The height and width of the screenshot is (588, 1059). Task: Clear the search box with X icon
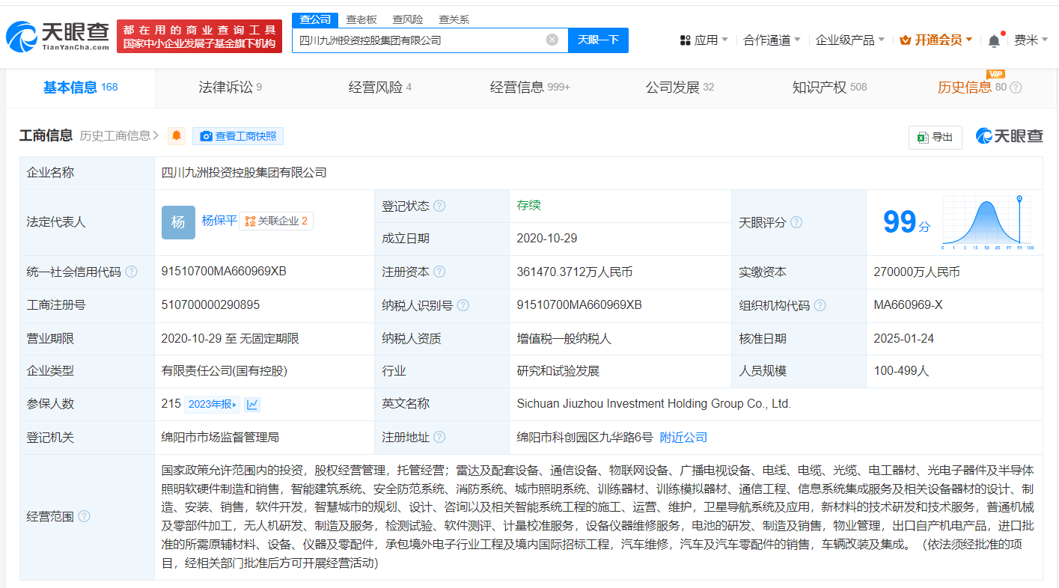(552, 40)
